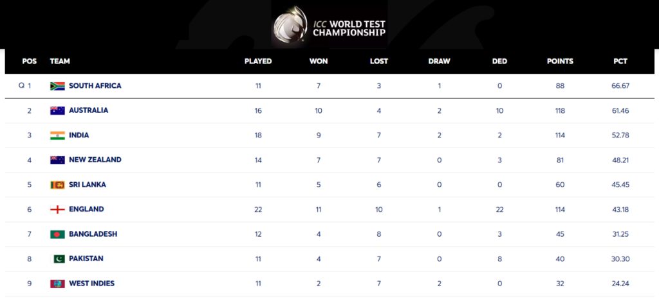The height and width of the screenshot is (299, 659).
Task: Click the New Zealand flag icon
Action: click(57, 160)
